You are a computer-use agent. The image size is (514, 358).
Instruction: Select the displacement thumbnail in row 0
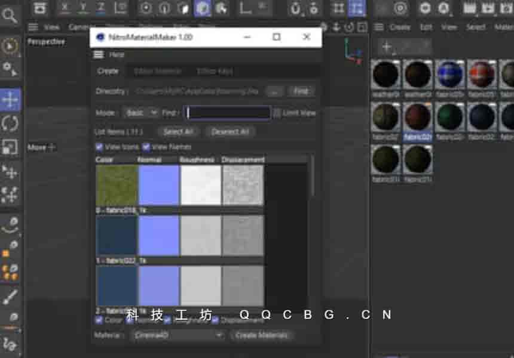pos(243,185)
